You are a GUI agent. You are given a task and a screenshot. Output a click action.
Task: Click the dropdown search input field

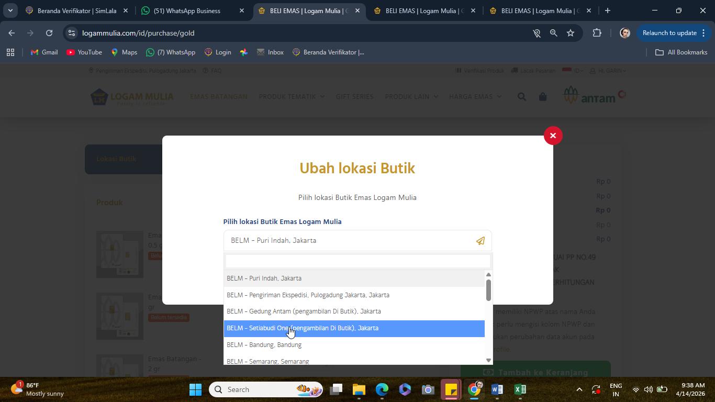pos(357,261)
